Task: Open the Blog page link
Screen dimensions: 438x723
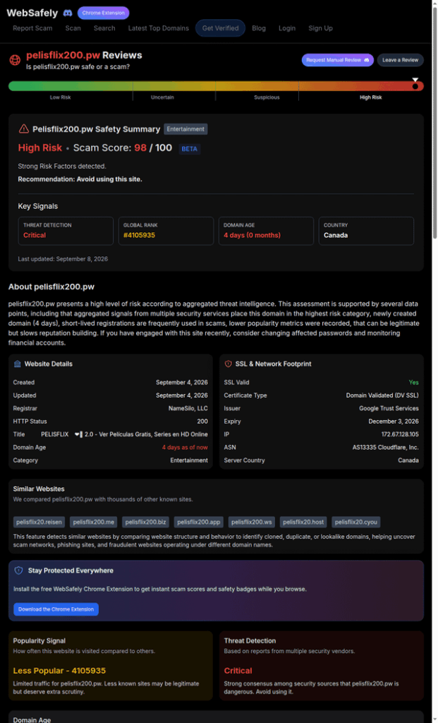Action: [259, 28]
